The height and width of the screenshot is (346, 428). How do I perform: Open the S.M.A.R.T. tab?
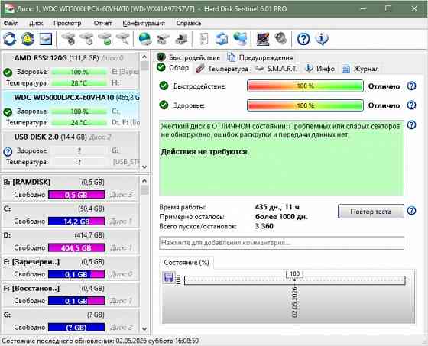pos(276,69)
